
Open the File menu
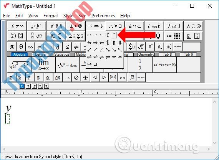(7, 16)
